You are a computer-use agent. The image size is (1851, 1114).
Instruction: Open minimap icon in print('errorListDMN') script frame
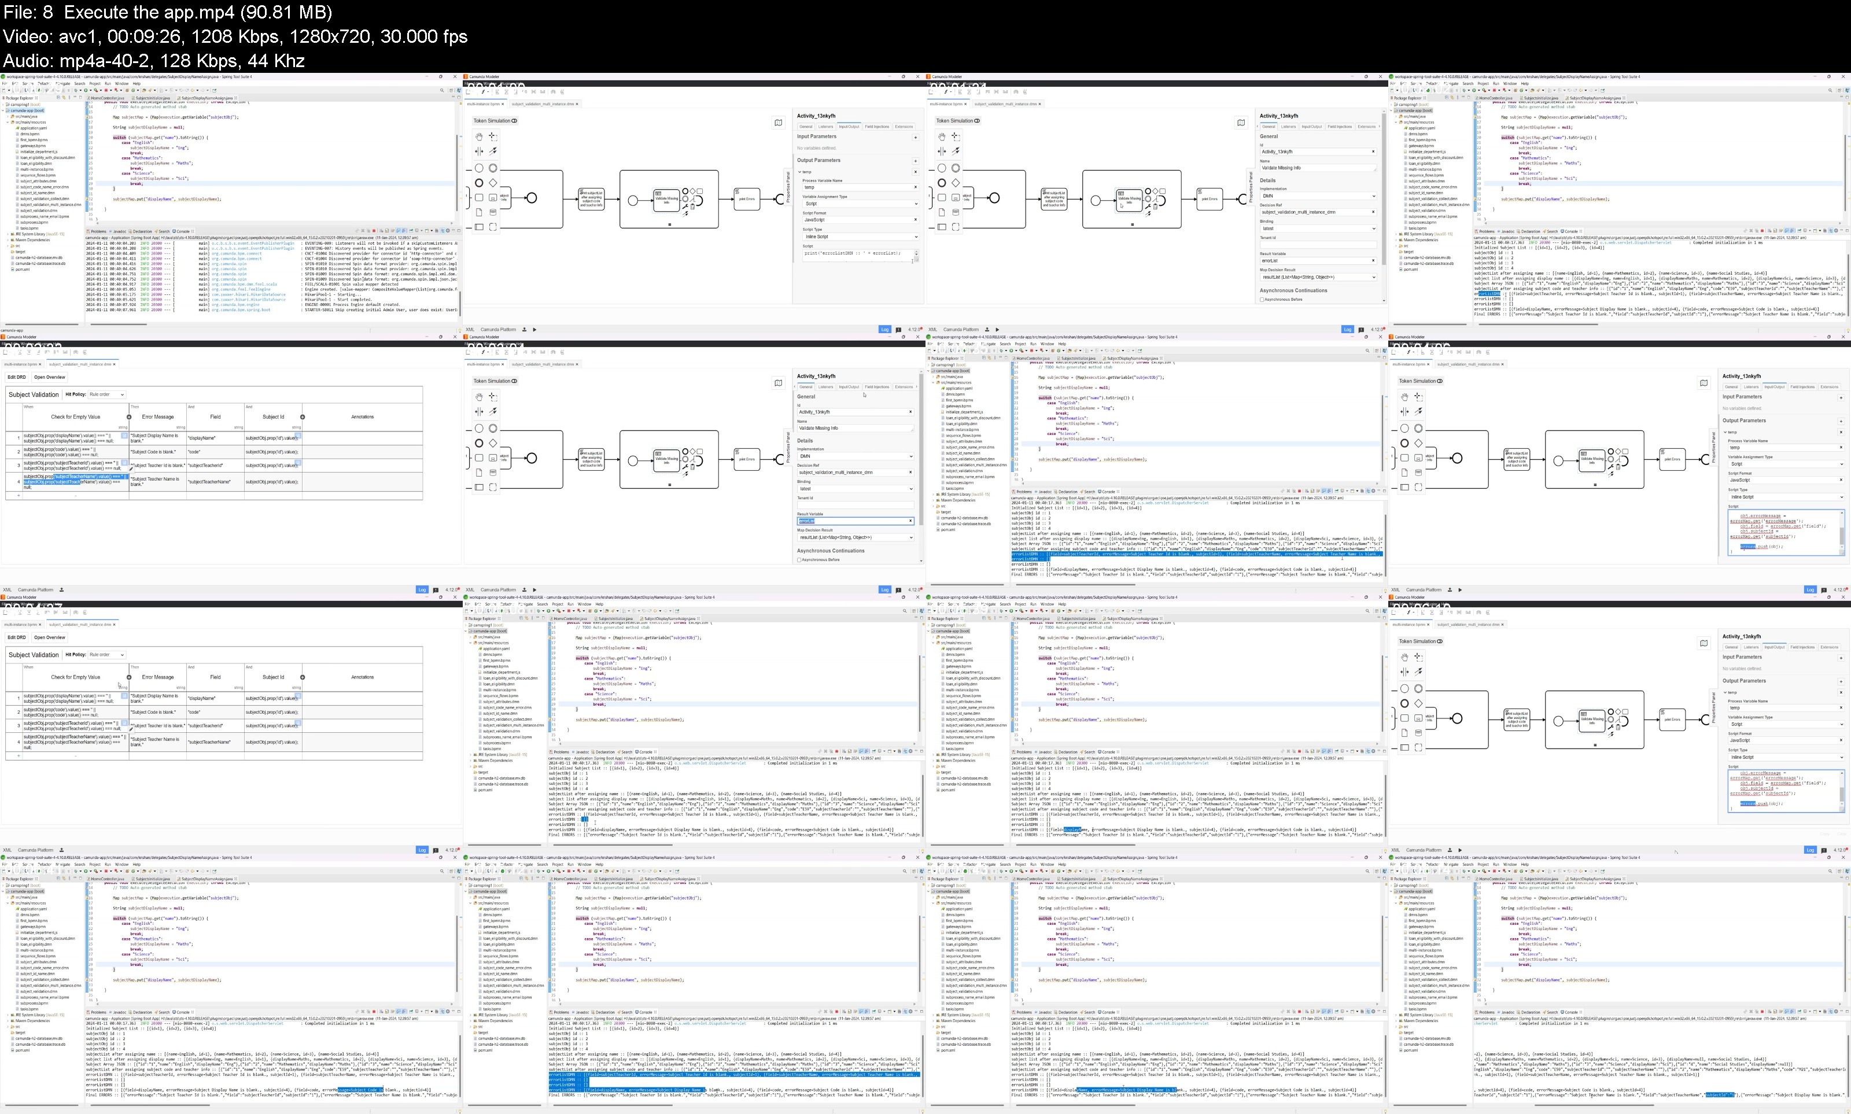click(779, 123)
